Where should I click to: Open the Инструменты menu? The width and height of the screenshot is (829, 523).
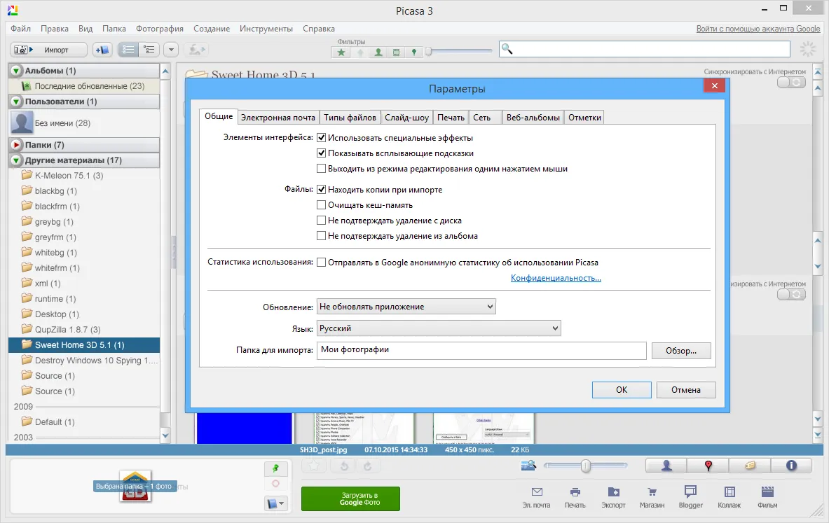click(266, 29)
